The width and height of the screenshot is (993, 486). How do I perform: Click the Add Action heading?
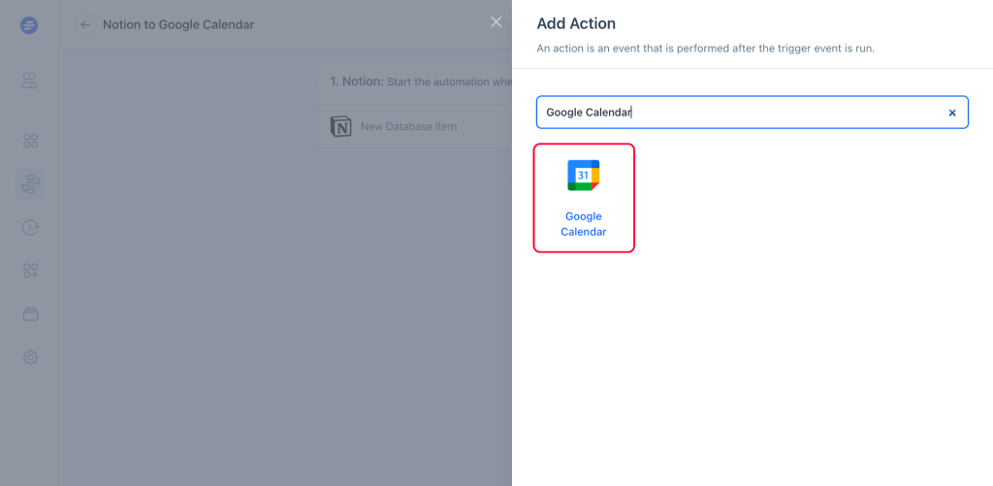(576, 24)
